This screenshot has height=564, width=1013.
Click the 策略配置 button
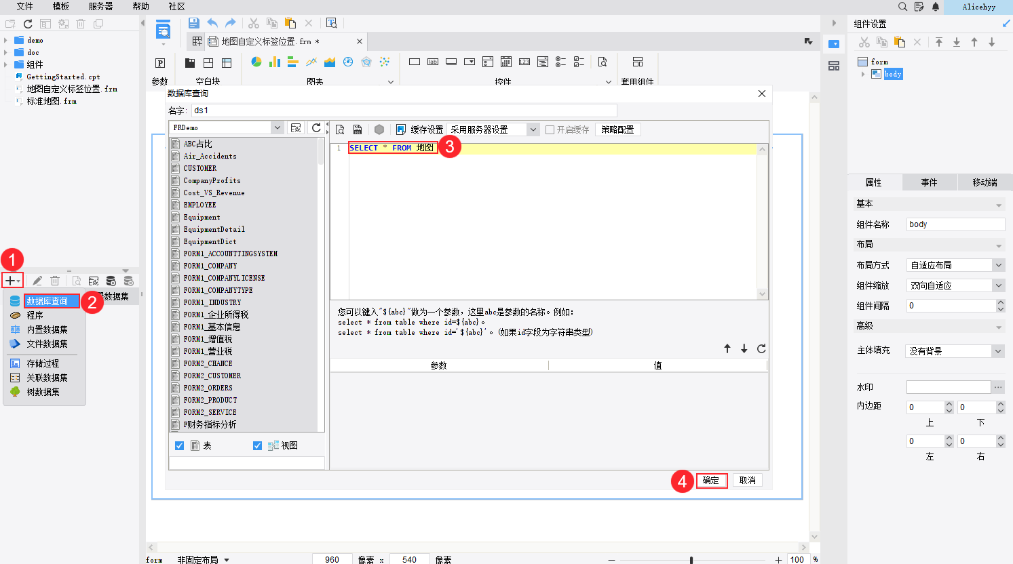click(x=617, y=129)
